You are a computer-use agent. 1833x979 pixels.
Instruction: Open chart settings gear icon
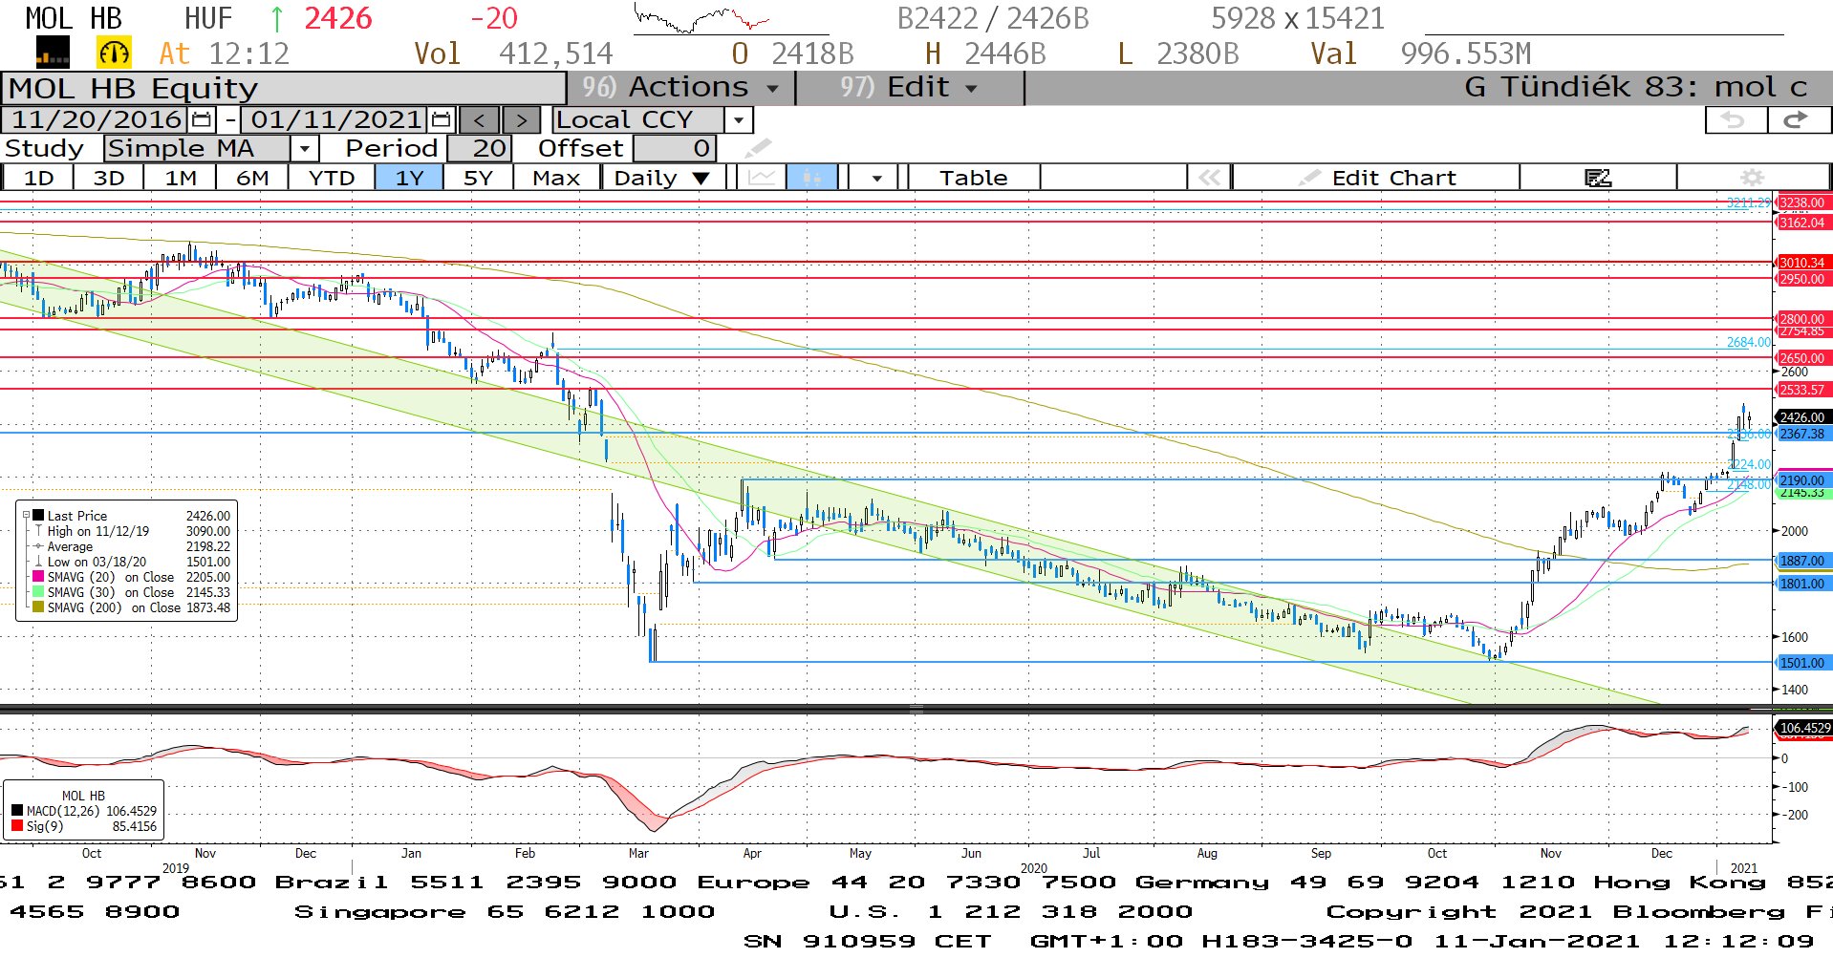click(1752, 178)
